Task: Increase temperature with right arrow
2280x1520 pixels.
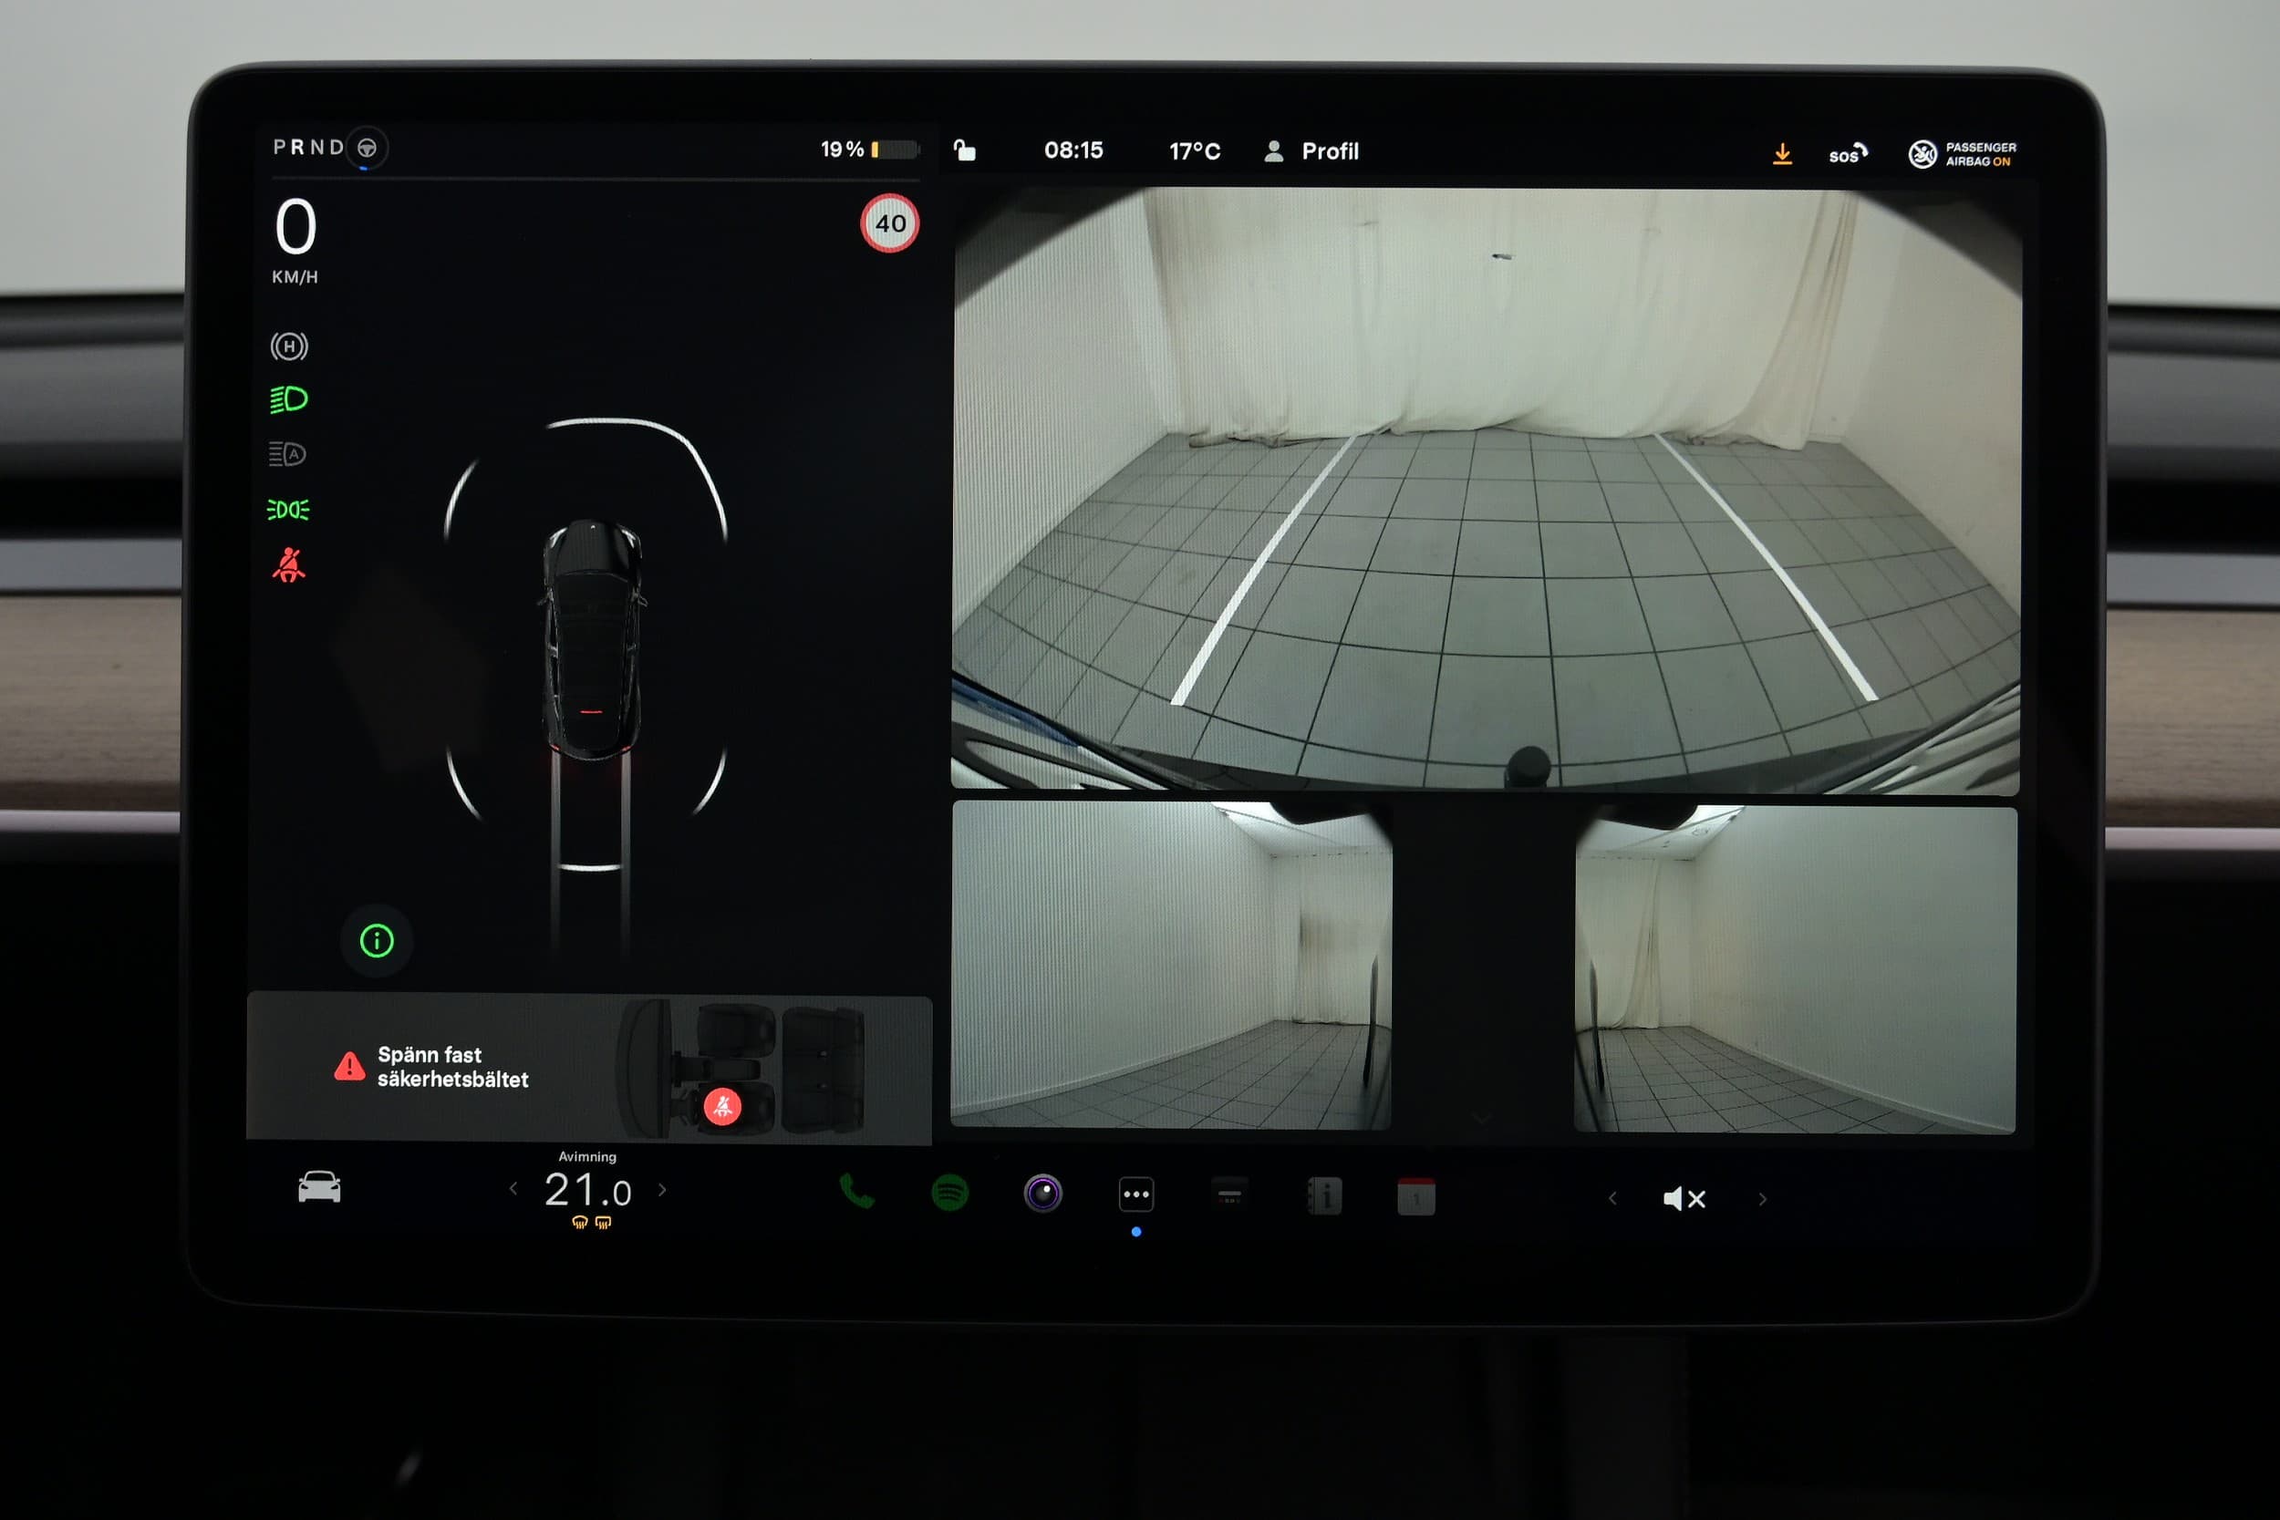Action: click(x=663, y=1189)
